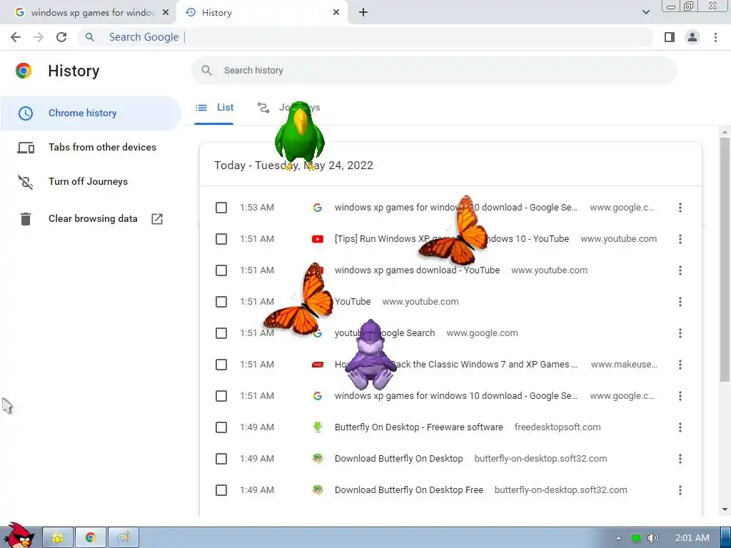
Task: Focus the Search history field
Action: [433, 71]
